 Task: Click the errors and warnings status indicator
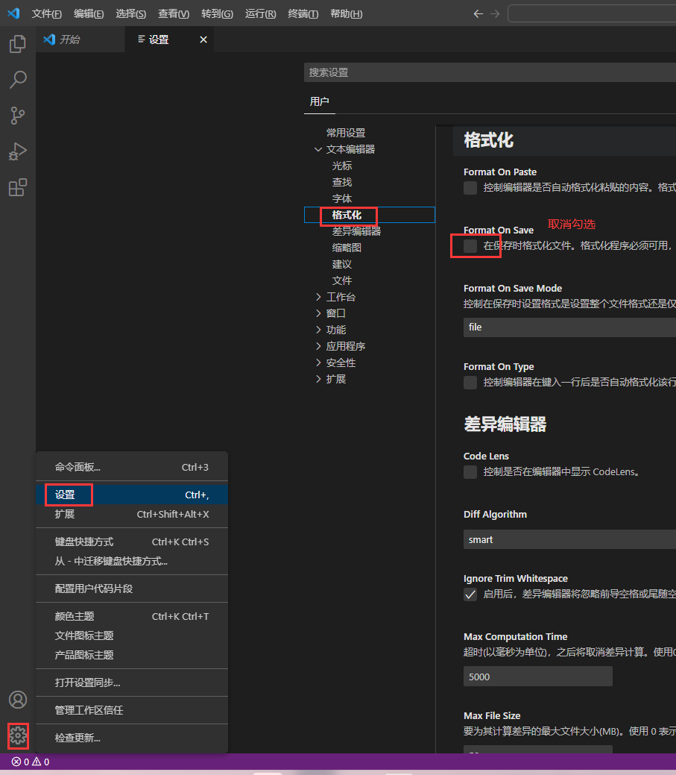pos(31,762)
